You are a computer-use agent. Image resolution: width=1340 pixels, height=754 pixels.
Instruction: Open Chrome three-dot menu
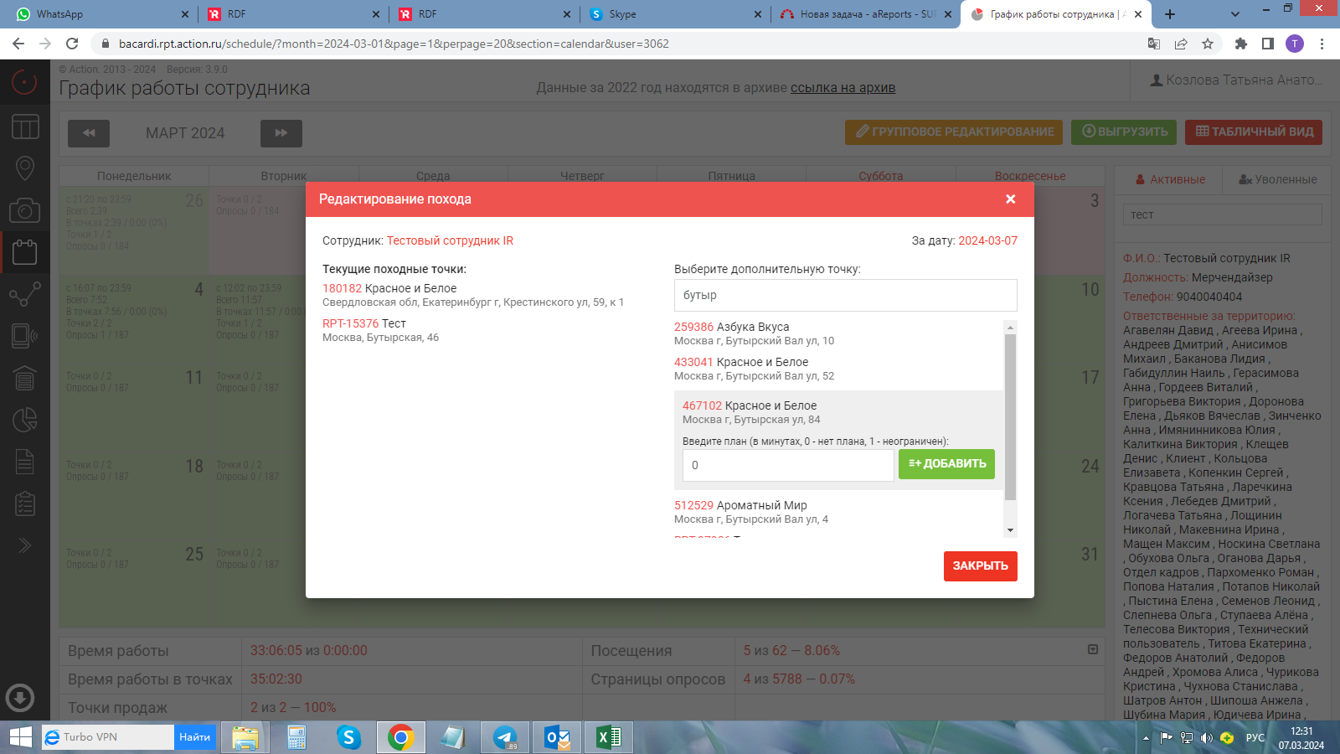[1322, 44]
